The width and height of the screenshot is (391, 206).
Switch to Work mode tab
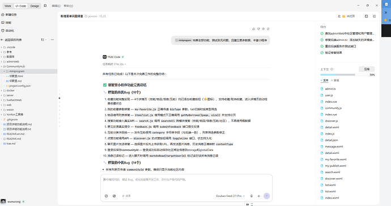[8, 6]
